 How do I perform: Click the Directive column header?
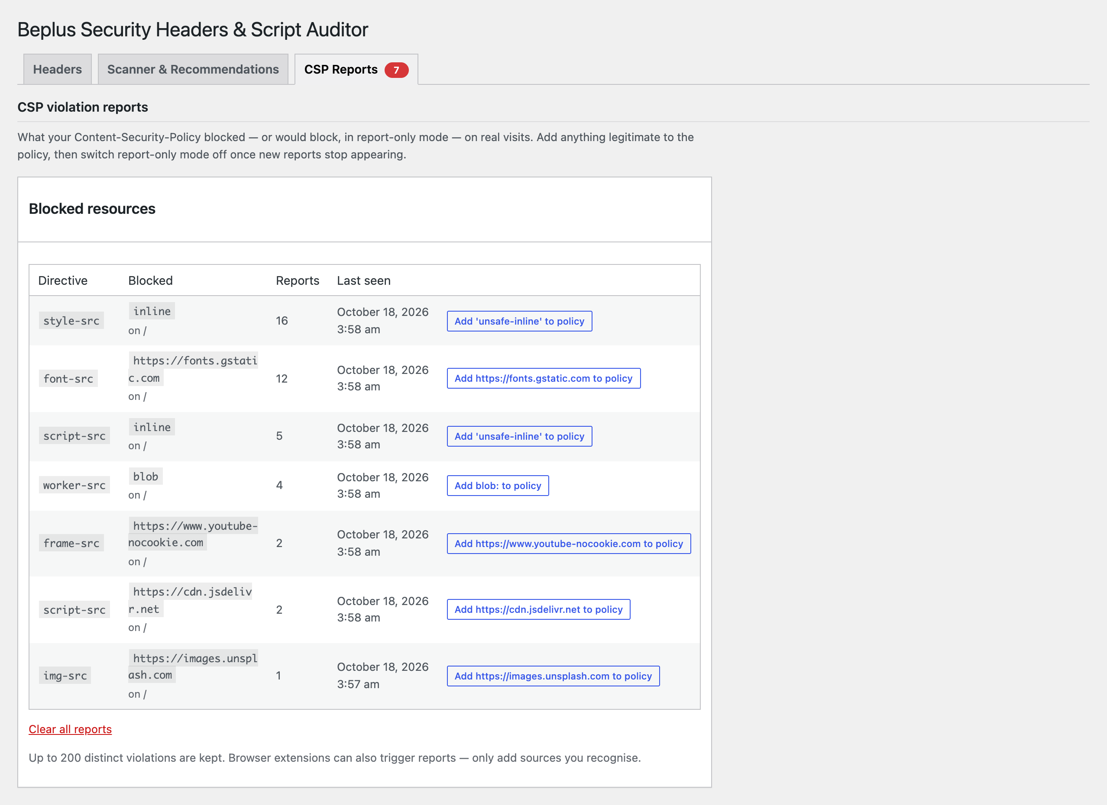pos(63,280)
